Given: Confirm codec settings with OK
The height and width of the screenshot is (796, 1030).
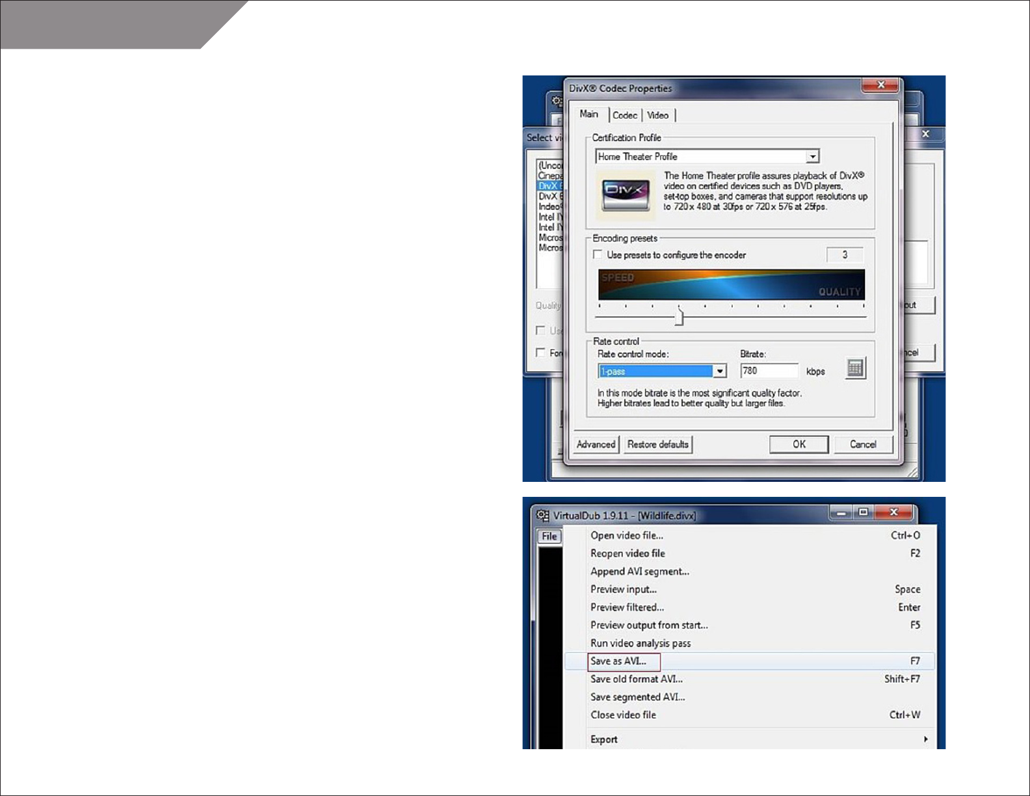Looking at the screenshot, I should 799,444.
